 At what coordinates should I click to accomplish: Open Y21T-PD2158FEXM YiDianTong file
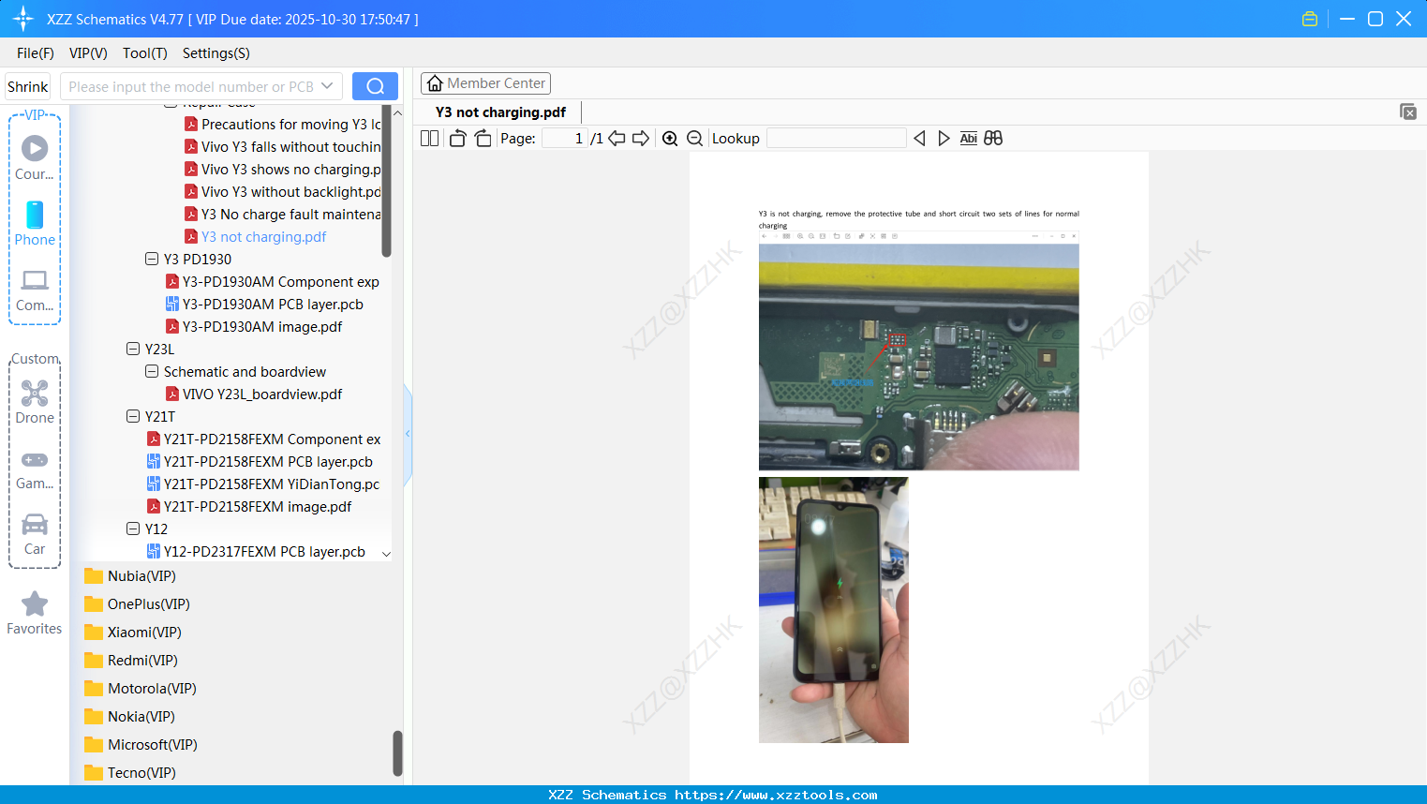[263, 484]
